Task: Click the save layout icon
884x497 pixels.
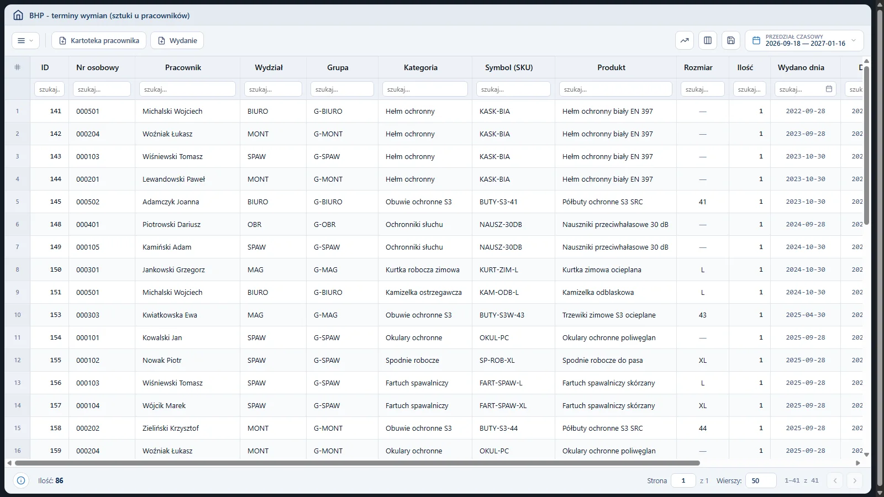Action: click(731, 40)
